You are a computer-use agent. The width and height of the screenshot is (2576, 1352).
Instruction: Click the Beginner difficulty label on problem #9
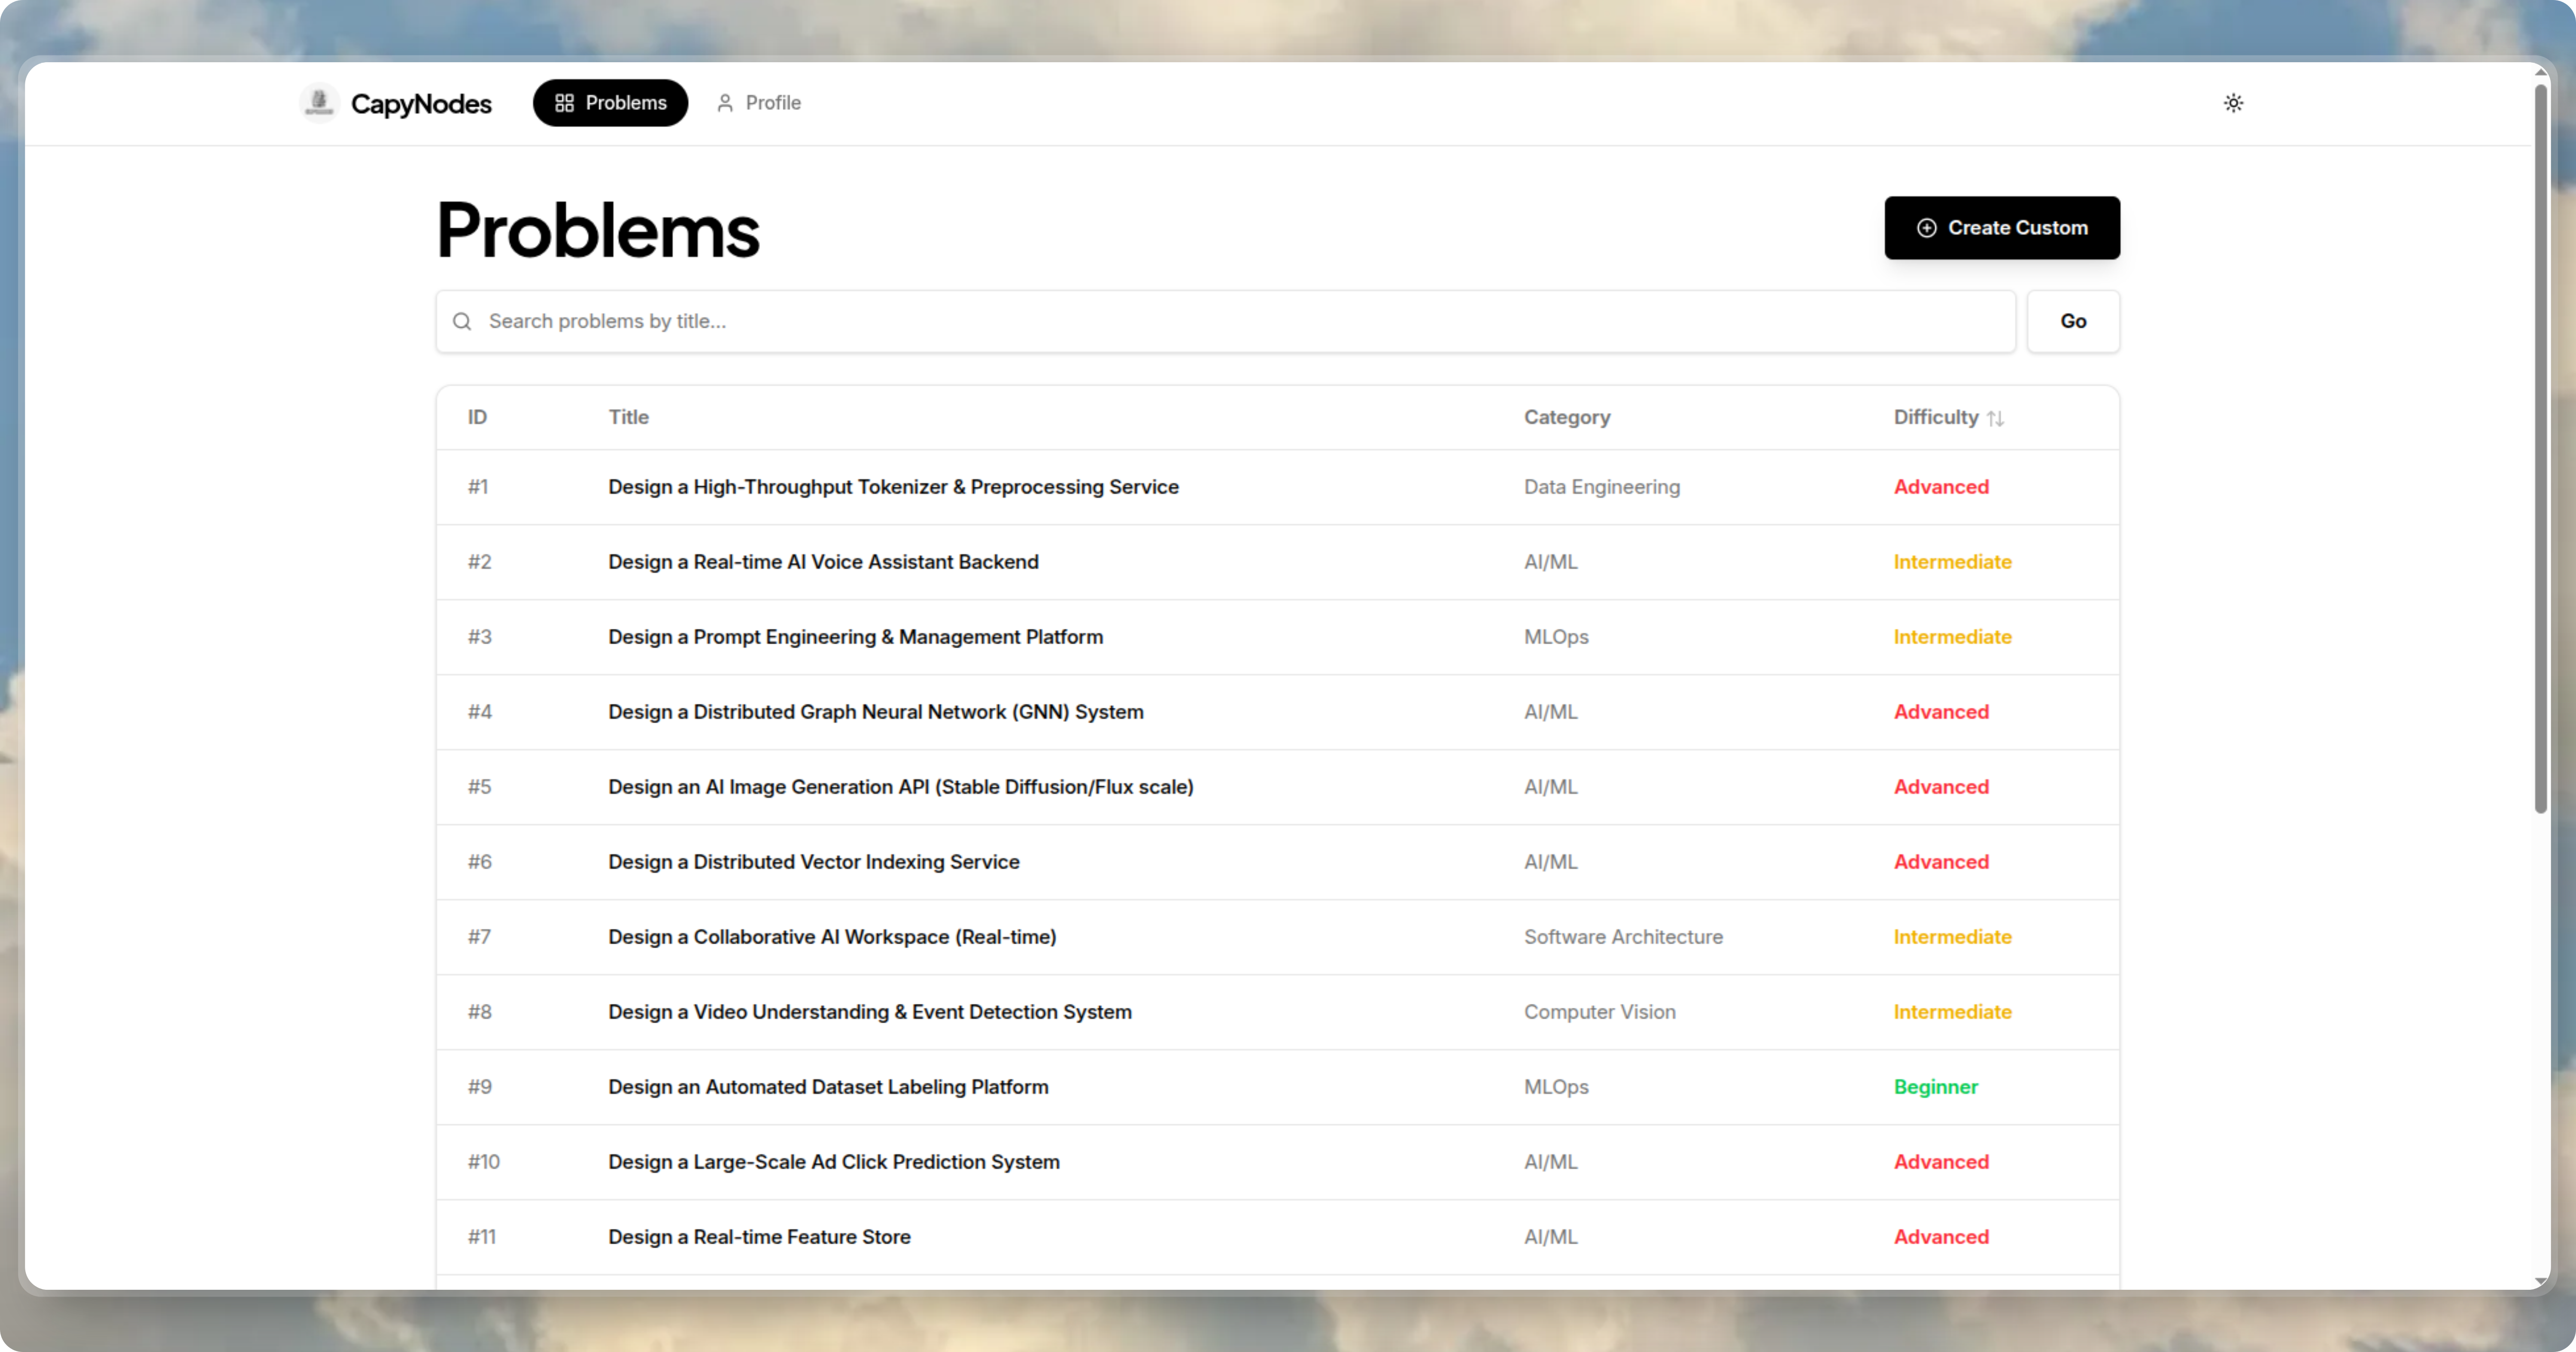1936,1087
